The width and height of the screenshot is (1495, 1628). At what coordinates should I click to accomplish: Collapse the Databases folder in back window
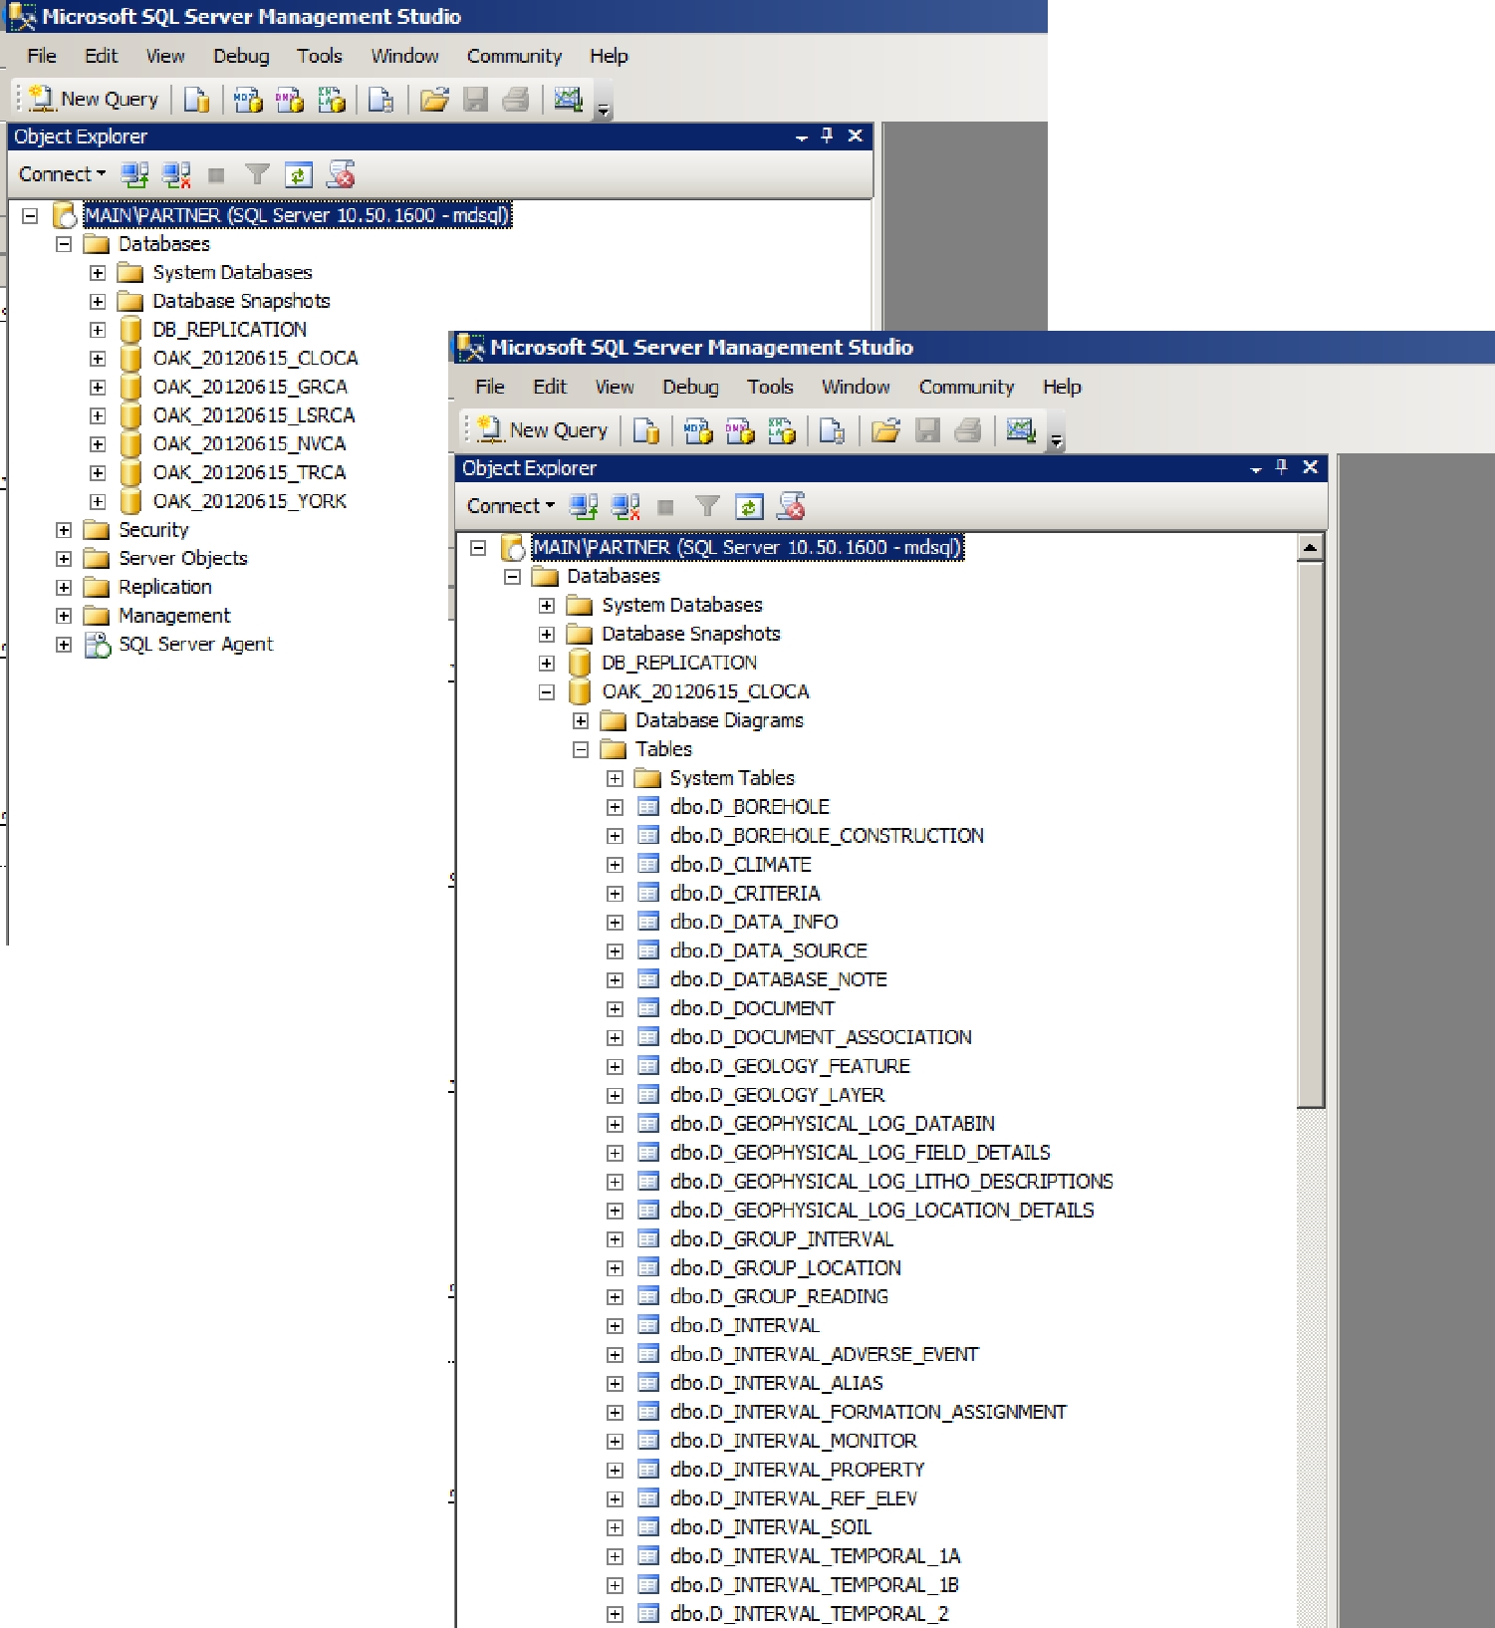click(64, 244)
